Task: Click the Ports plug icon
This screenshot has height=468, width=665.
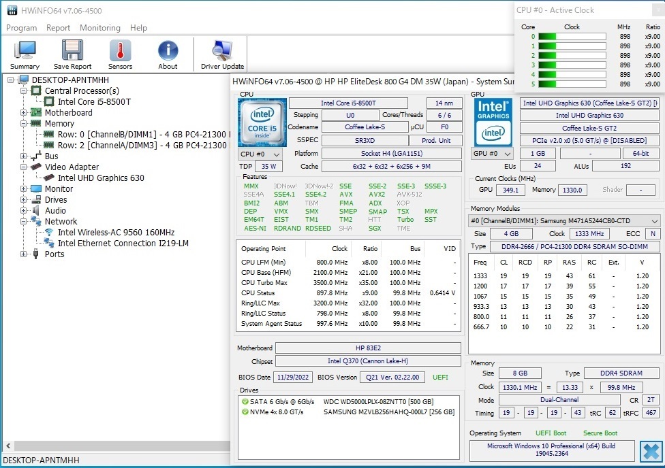Action: [x=36, y=254]
